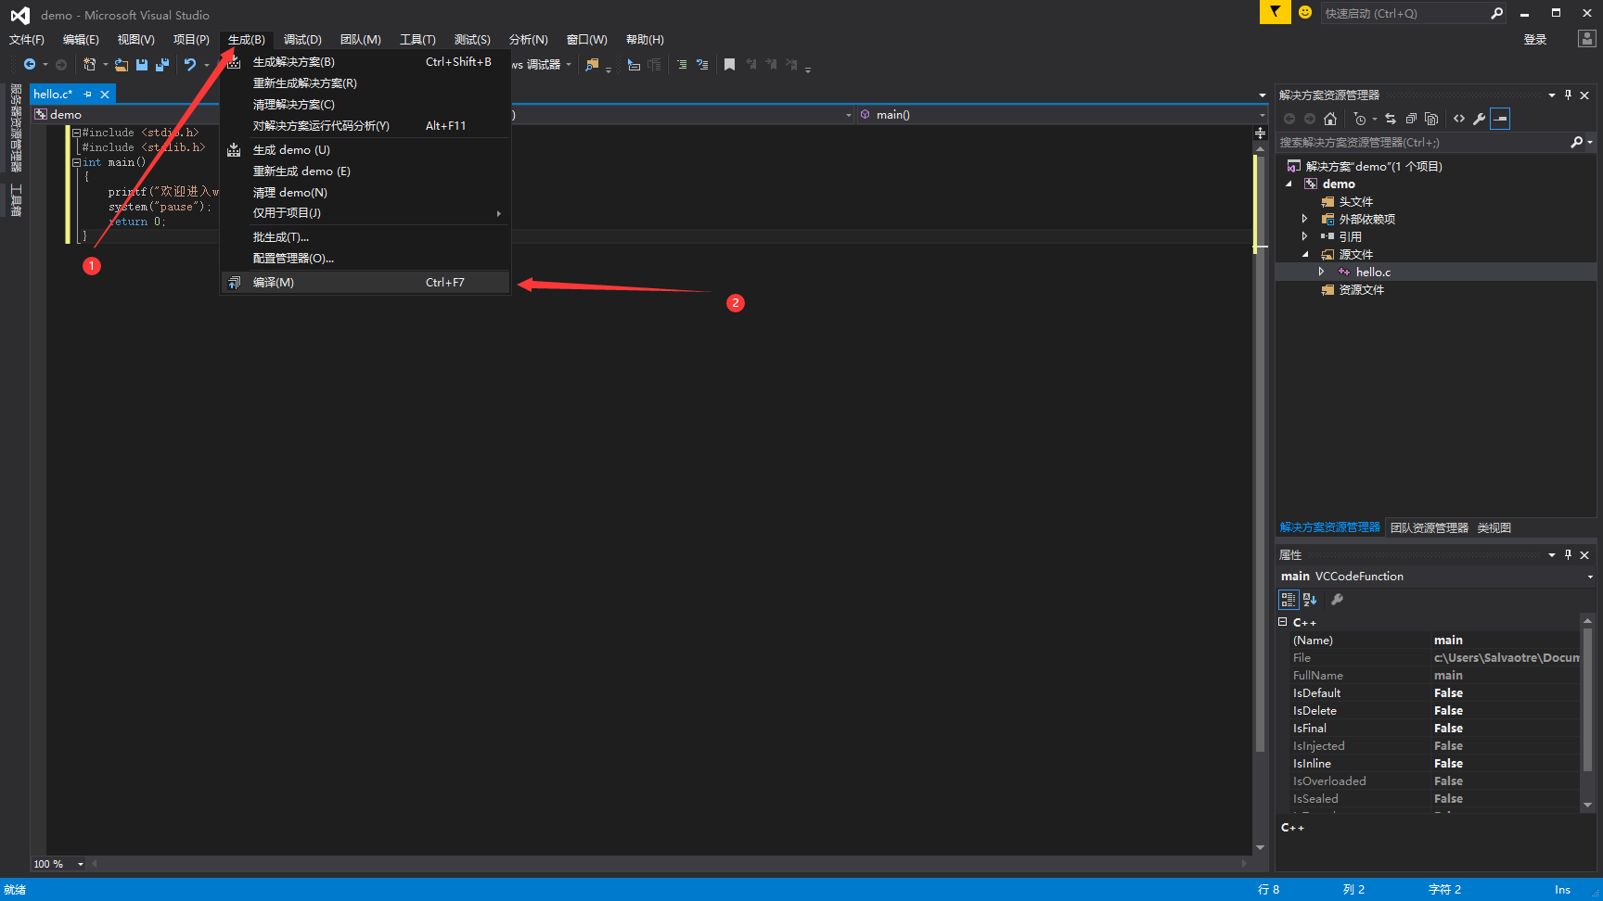Collapse the 源文件 folder node
The height and width of the screenshot is (901, 1603).
tap(1304, 255)
